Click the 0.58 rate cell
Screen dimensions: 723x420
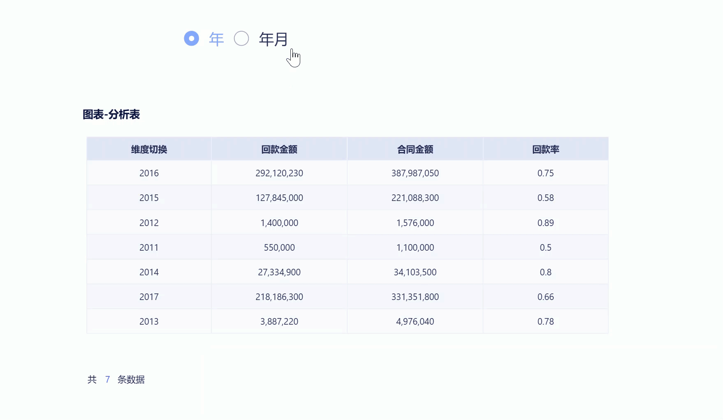546,198
